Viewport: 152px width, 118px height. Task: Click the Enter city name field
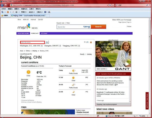(33, 42)
